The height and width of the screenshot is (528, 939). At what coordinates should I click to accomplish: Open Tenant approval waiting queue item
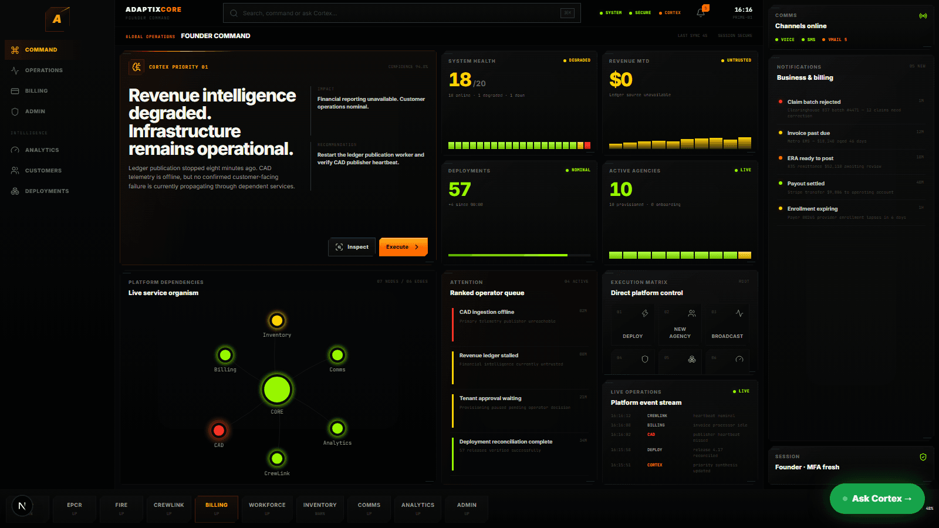520,410
